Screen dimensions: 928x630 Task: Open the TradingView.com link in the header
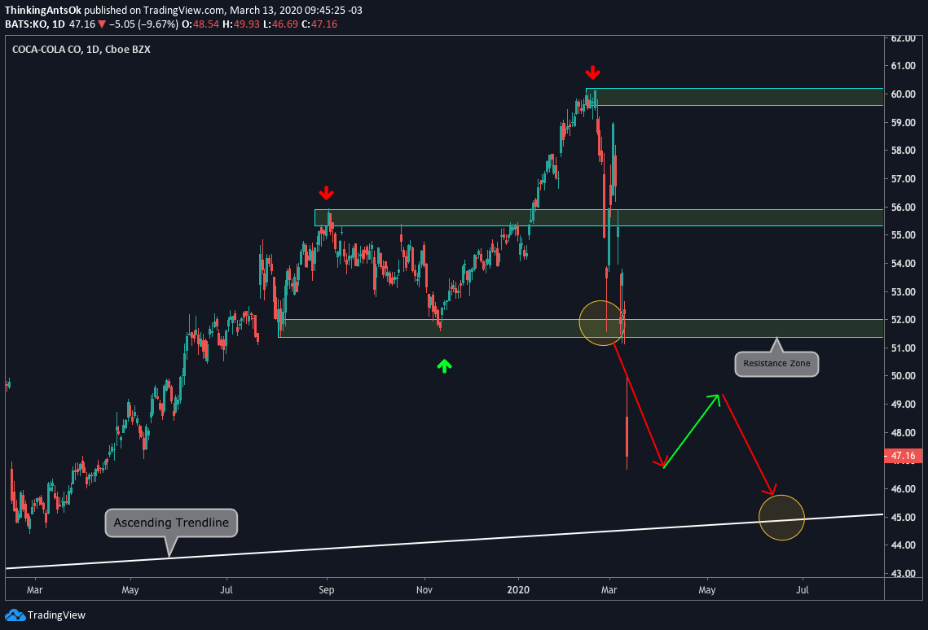coord(184,10)
